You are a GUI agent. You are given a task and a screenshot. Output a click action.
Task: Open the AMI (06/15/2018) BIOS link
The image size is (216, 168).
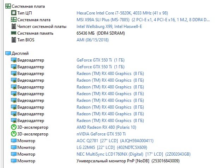92,40
